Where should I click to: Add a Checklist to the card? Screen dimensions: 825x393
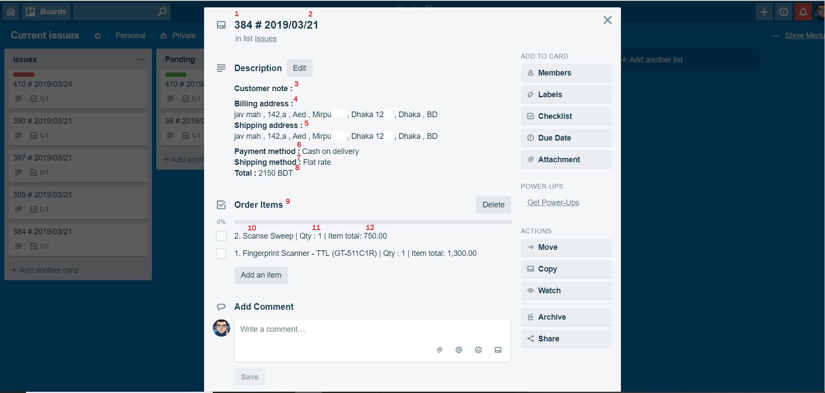pyautogui.click(x=567, y=116)
